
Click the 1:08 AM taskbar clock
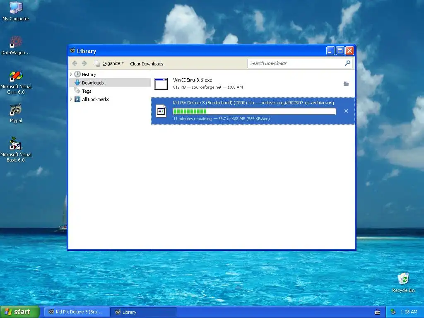click(409, 312)
